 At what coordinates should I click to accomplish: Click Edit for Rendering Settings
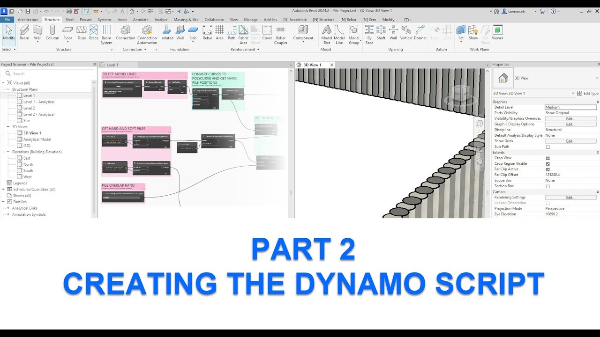[x=570, y=198]
